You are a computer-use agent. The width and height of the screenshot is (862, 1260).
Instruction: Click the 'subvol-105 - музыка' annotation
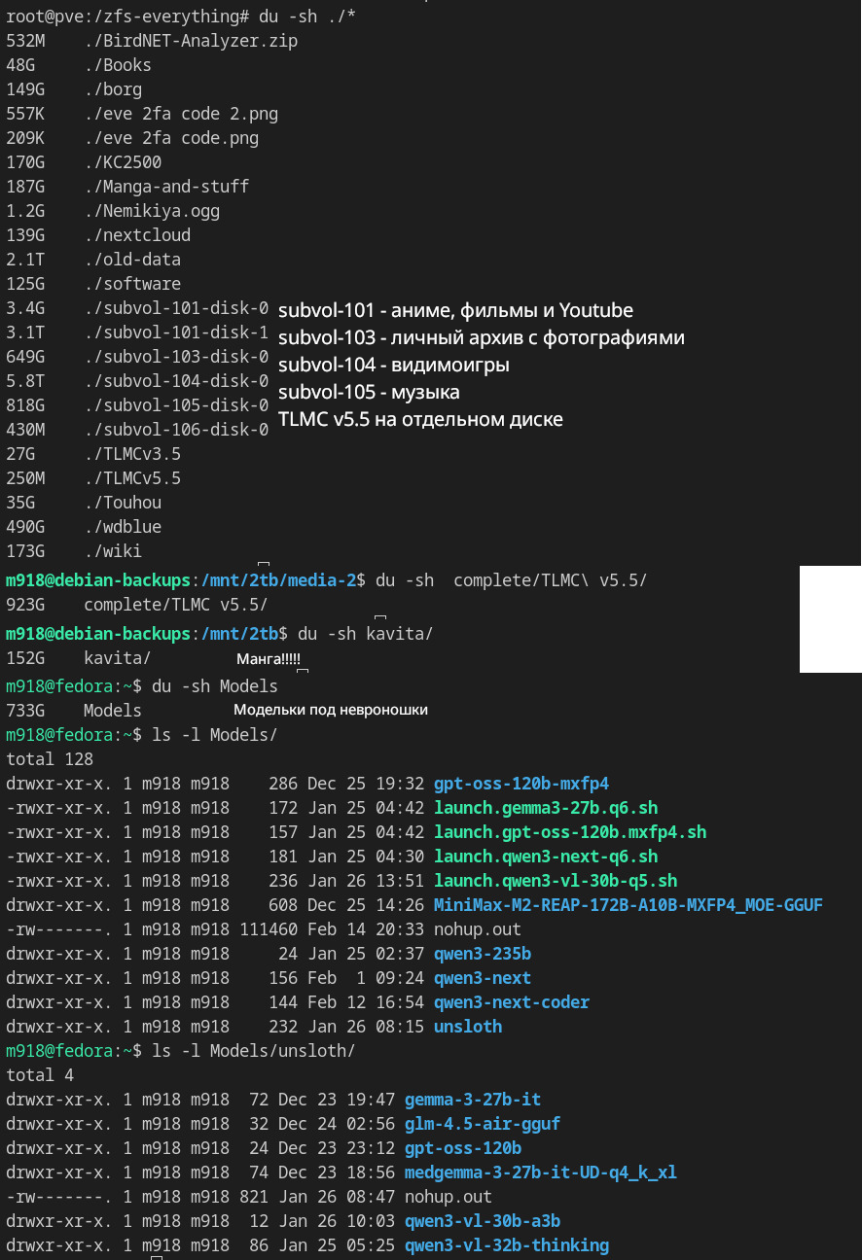[369, 393]
